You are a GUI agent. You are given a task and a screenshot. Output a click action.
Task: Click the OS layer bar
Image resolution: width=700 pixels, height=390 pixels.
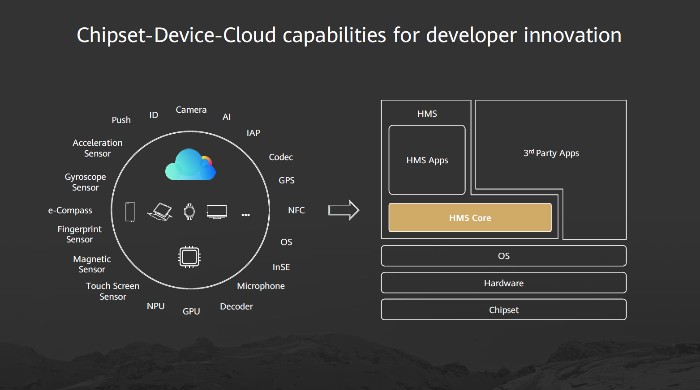[503, 256]
